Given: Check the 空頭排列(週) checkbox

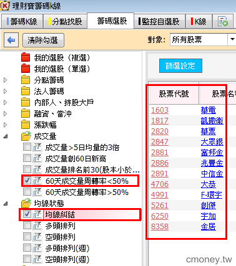Looking at the screenshot, I should point(27,259).
